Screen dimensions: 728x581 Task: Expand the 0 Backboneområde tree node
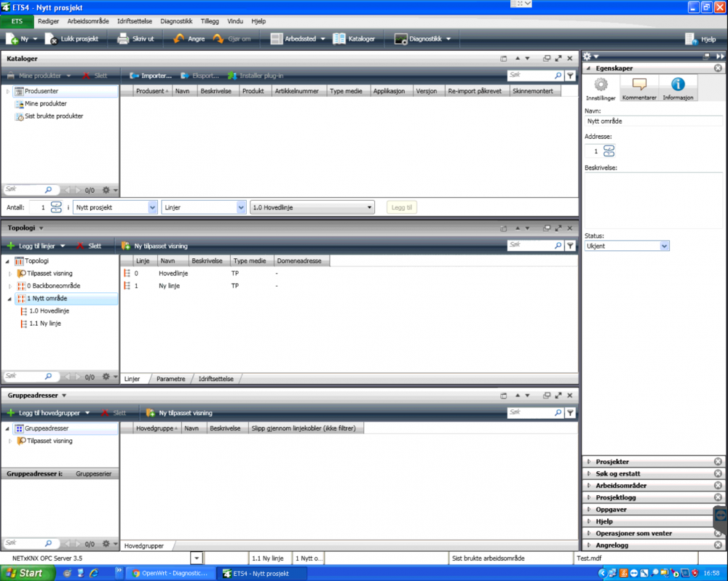coord(10,286)
